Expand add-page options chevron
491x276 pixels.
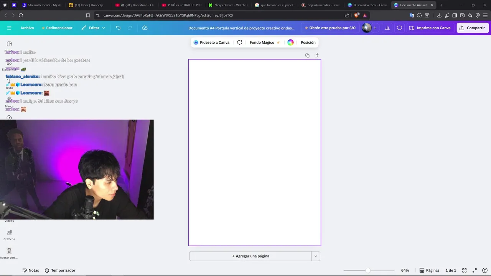(x=316, y=256)
